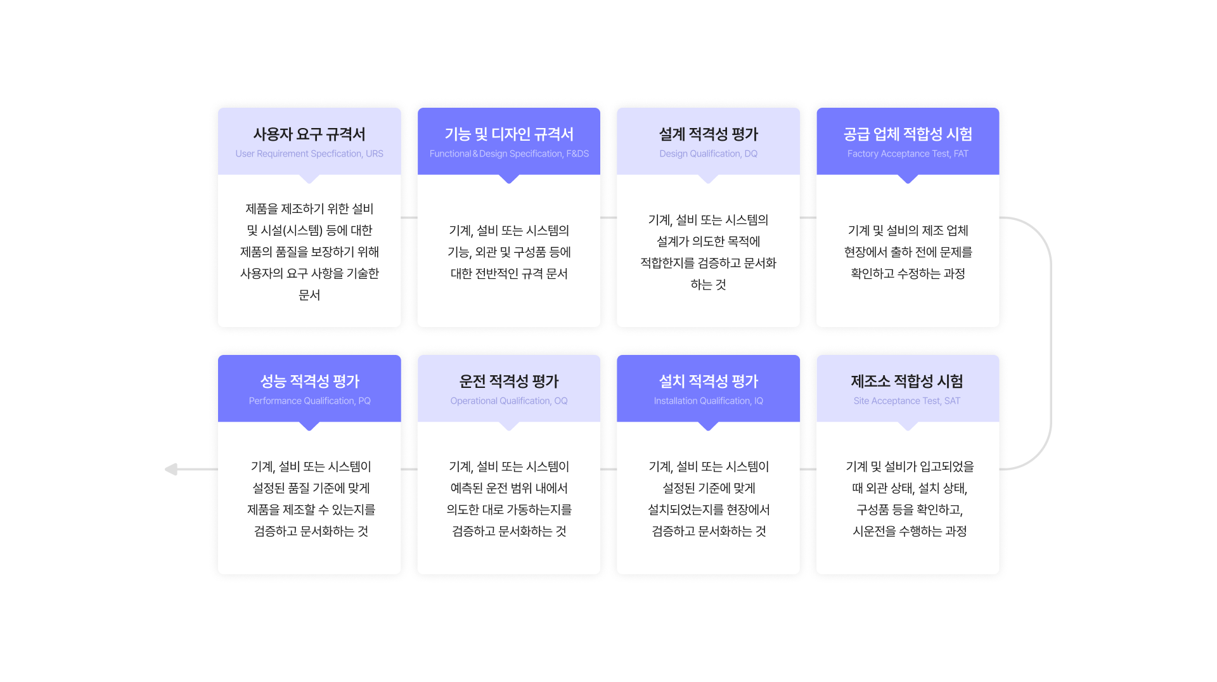The width and height of the screenshot is (1217, 682).
Task: Open the 공급 업체 적합성 시험 header
Action: pyautogui.click(x=908, y=134)
